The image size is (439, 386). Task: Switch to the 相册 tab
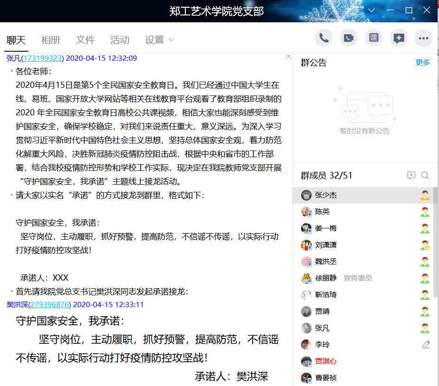(x=51, y=40)
